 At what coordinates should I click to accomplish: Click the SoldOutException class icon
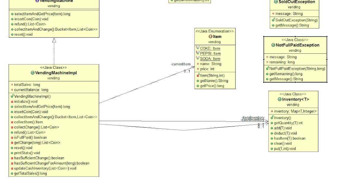point(276,2)
